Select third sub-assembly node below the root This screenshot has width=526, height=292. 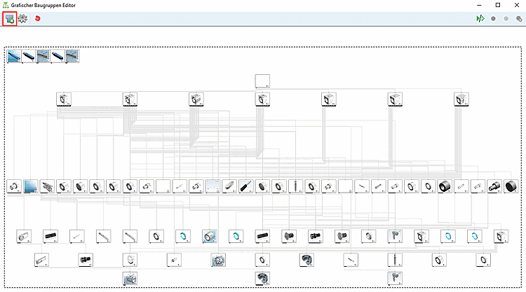click(x=196, y=99)
